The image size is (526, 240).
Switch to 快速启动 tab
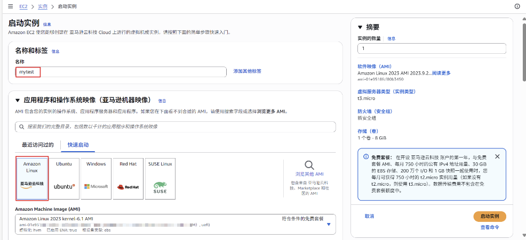(78, 145)
